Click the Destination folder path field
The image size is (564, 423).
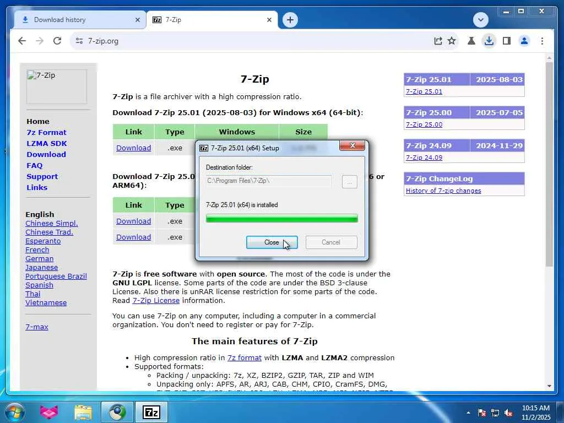(269, 181)
